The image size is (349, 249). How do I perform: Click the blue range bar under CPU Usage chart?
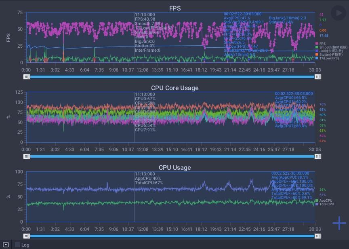click(172, 236)
